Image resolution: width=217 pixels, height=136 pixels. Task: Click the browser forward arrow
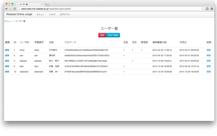point(10,9)
